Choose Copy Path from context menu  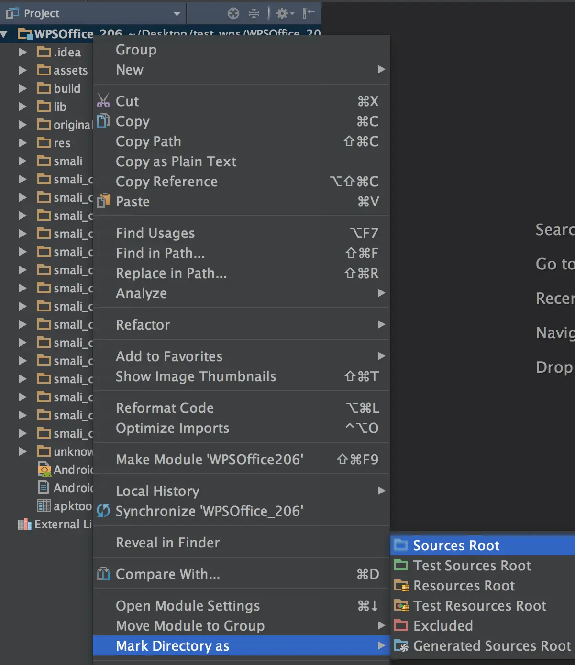[241, 141]
